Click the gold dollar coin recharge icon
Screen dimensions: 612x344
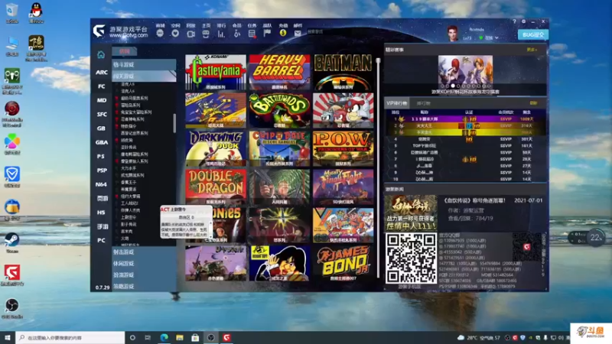tap(283, 33)
